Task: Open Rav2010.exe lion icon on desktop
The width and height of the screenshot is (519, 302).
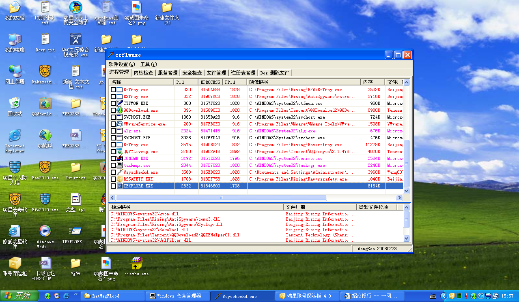Action: [45, 167]
